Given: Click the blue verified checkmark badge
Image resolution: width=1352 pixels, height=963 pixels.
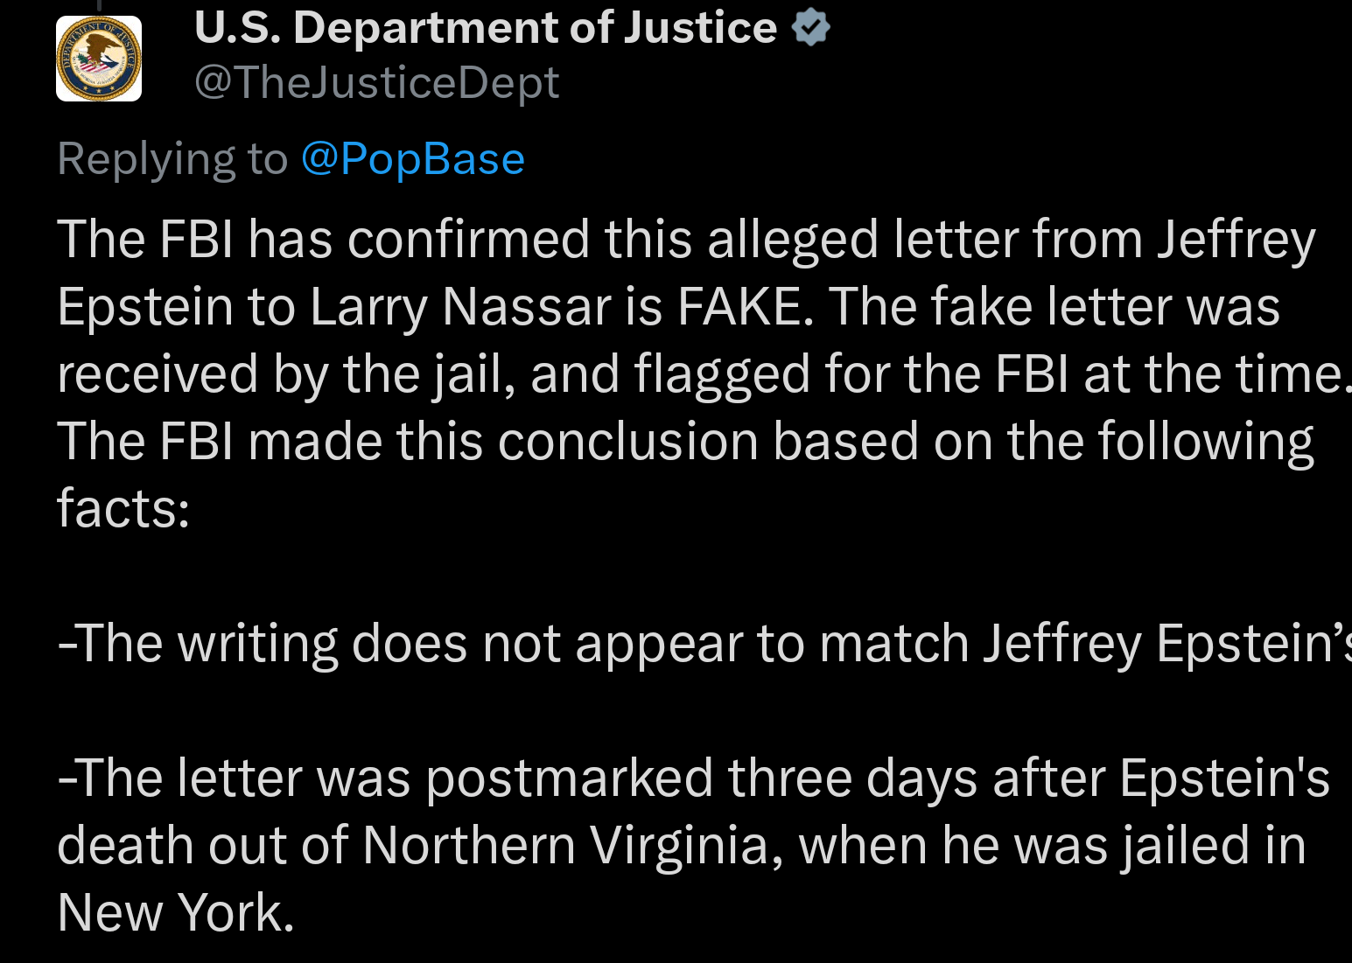Looking at the screenshot, I should [810, 27].
